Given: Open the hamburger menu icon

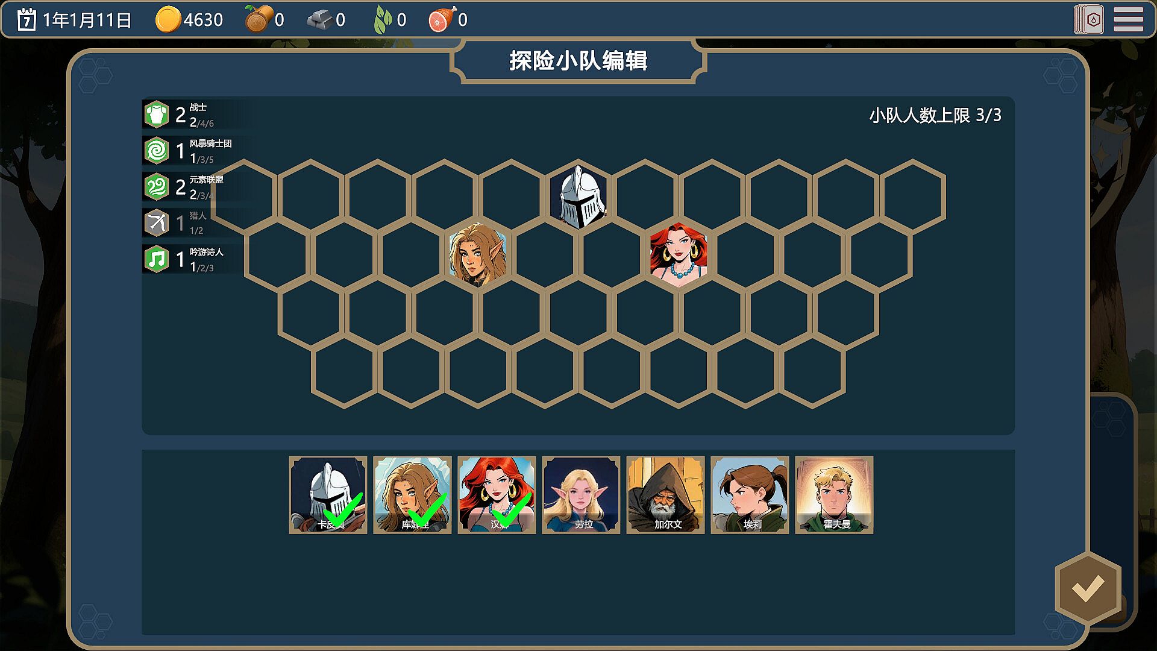Looking at the screenshot, I should tap(1128, 19).
